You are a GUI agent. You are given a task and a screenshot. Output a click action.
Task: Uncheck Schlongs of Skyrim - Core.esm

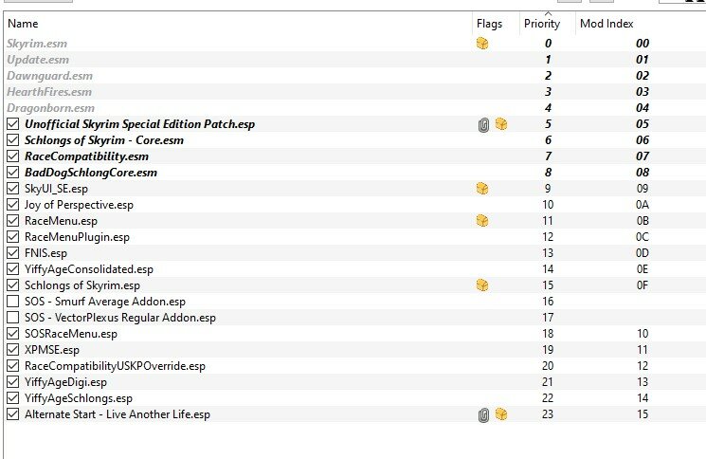coord(13,140)
